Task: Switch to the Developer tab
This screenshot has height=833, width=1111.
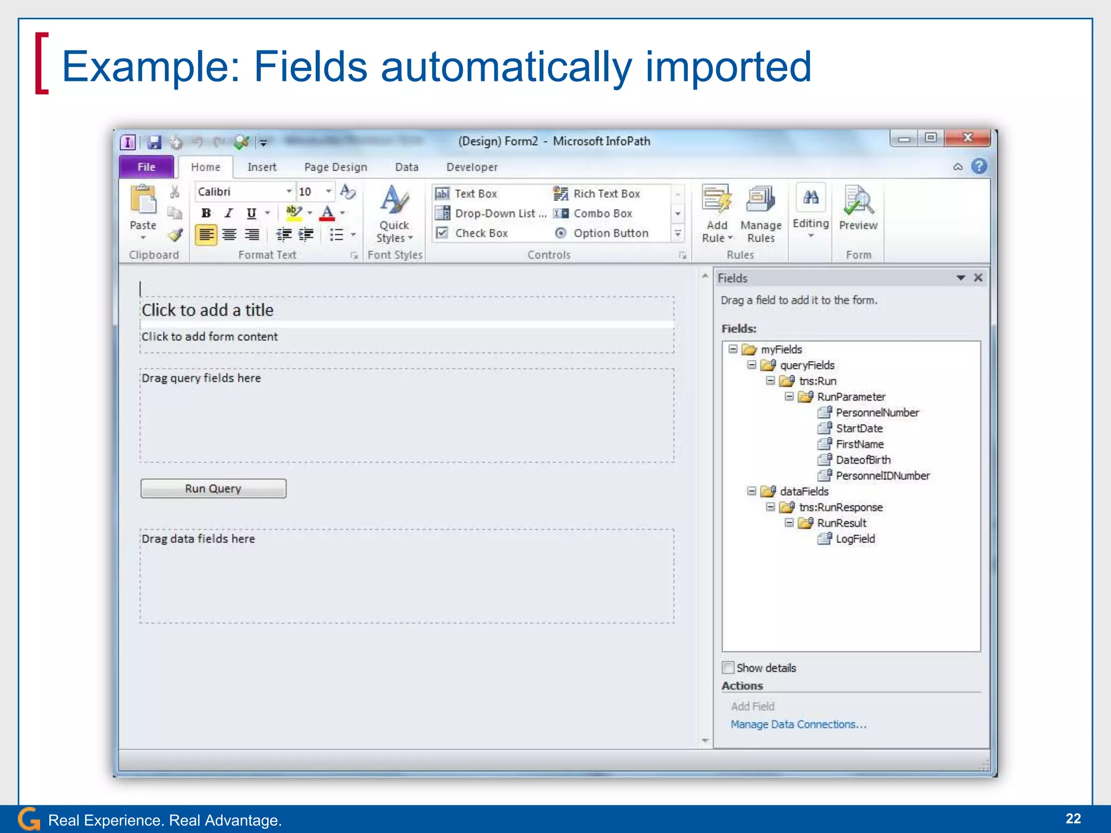Action: coord(472,167)
